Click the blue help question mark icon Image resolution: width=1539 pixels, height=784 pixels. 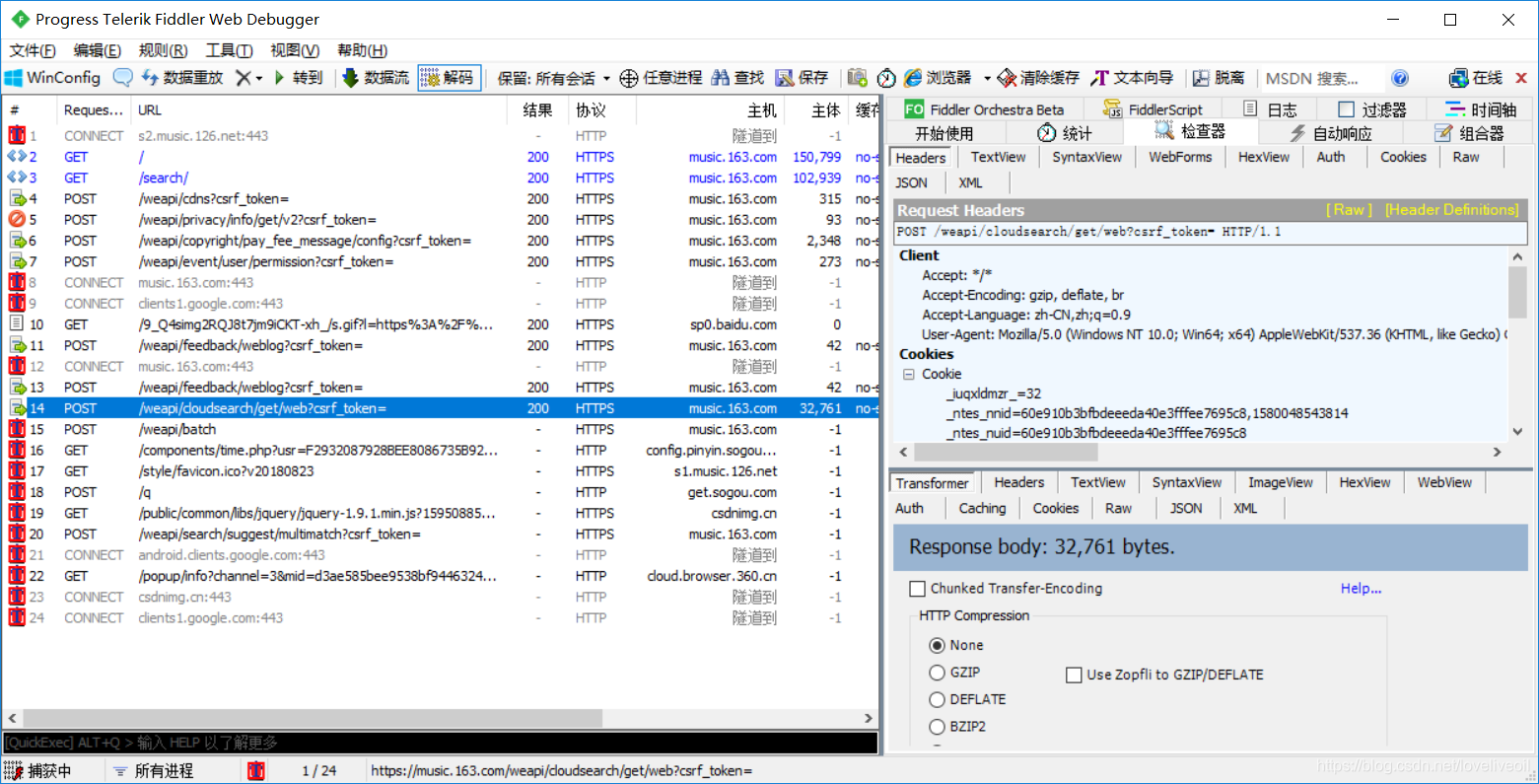1400,78
